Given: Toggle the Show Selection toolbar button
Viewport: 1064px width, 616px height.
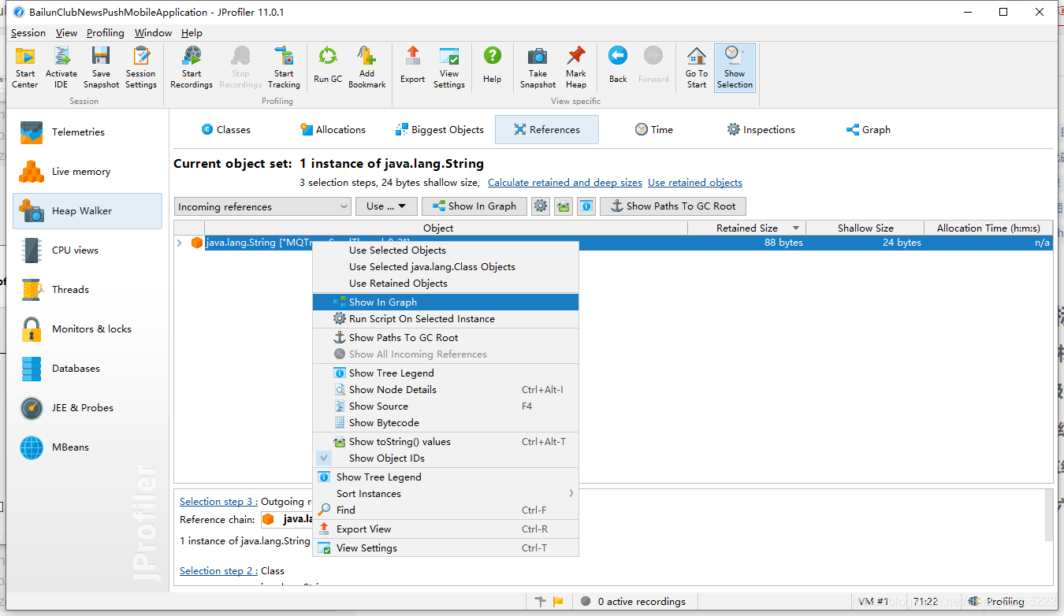Looking at the screenshot, I should pos(735,67).
